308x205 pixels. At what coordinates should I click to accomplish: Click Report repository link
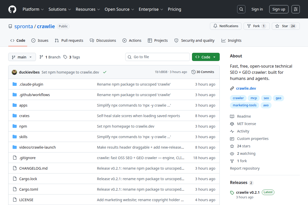[245, 168]
